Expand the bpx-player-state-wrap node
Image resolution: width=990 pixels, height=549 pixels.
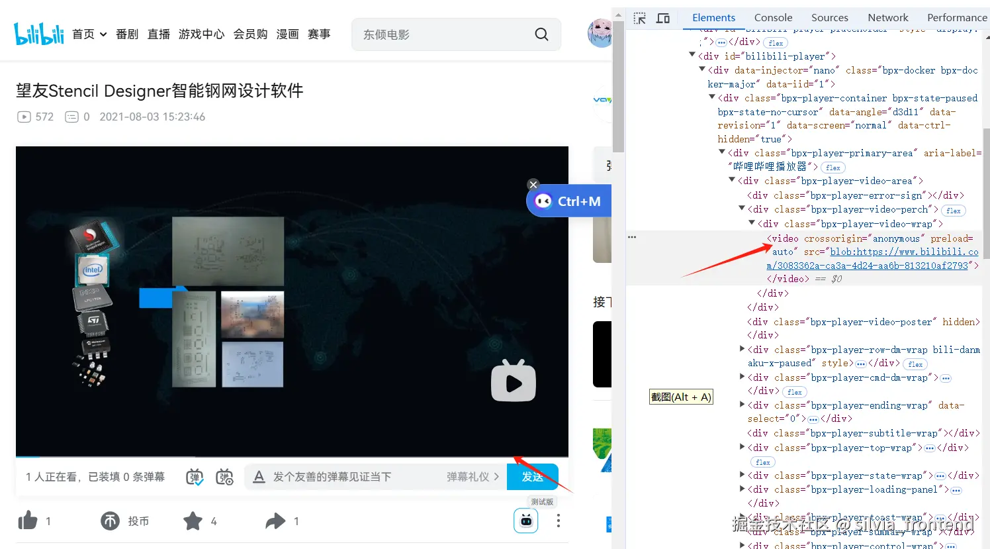pyautogui.click(x=742, y=475)
